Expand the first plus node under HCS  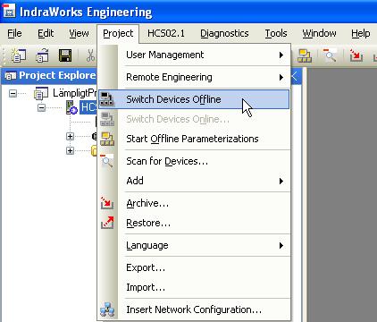coord(70,136)
